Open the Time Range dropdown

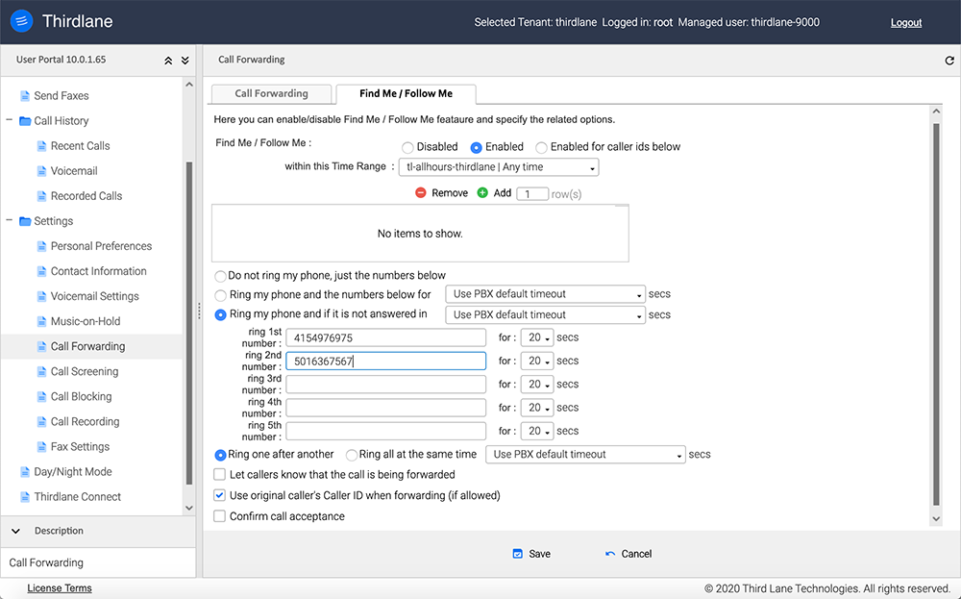point(499,167)
